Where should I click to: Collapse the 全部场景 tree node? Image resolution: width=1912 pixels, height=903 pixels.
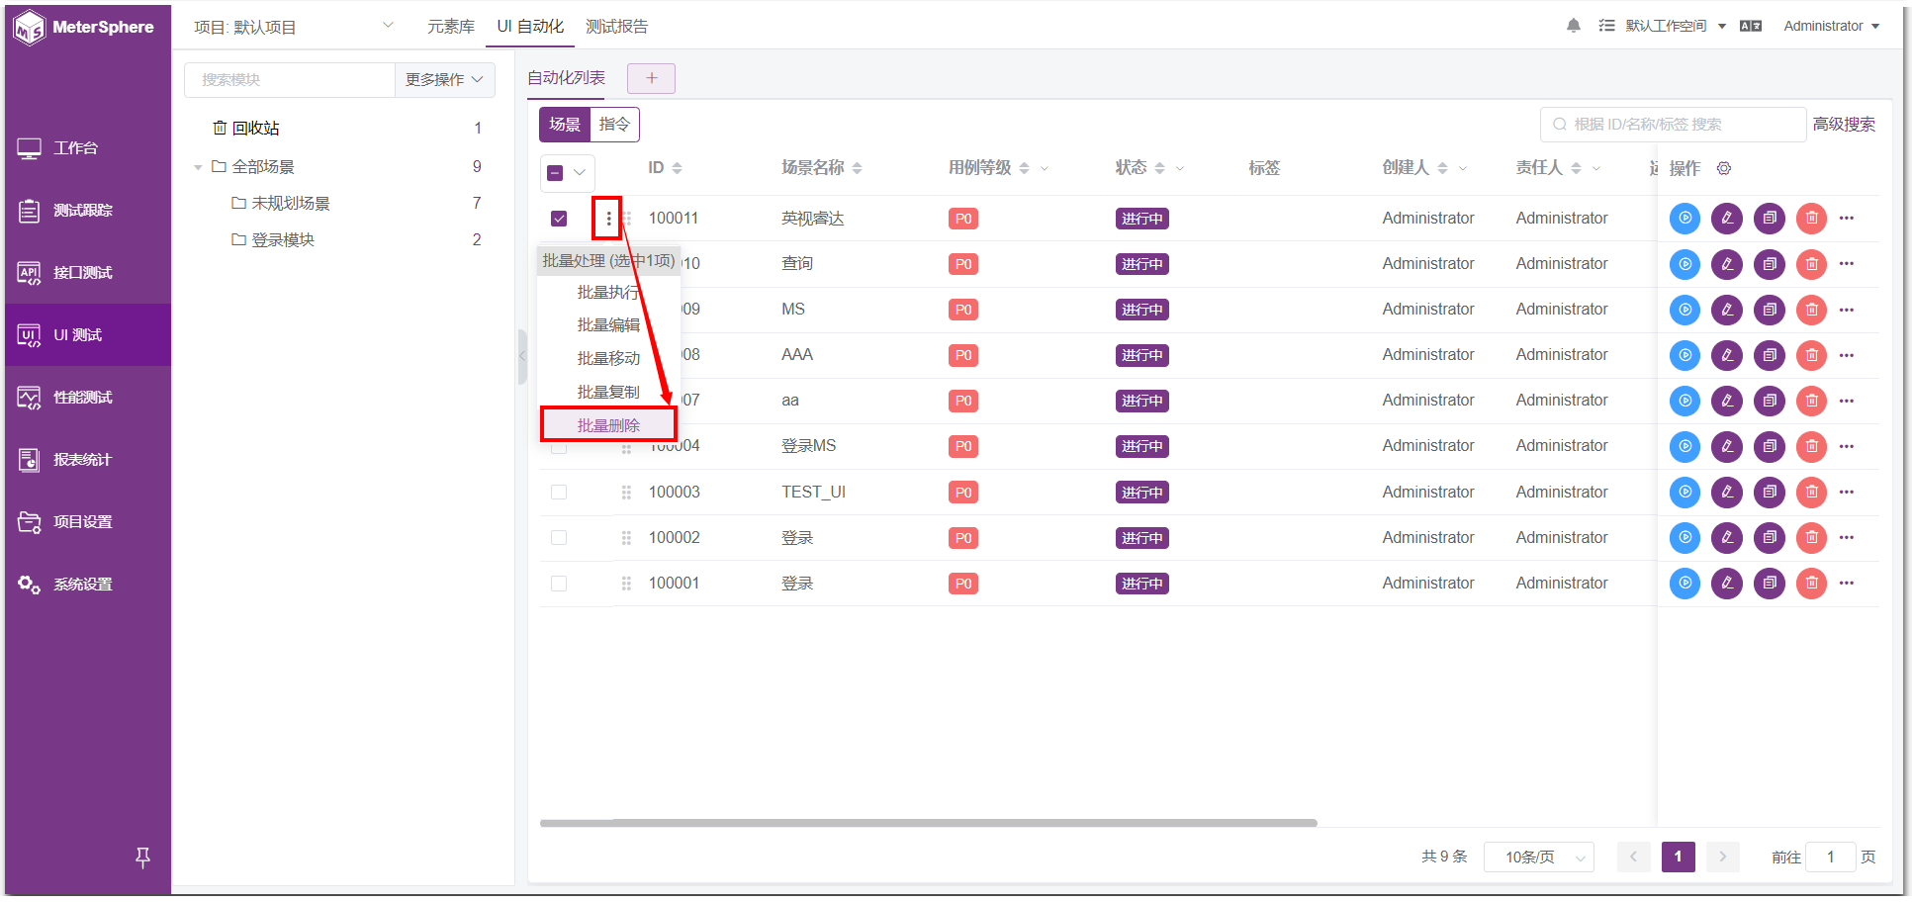(x=198, y=167)
